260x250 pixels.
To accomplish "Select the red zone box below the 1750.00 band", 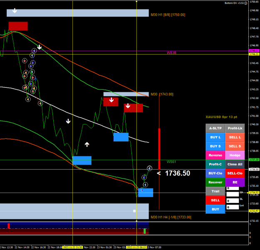I will point(18,26).
